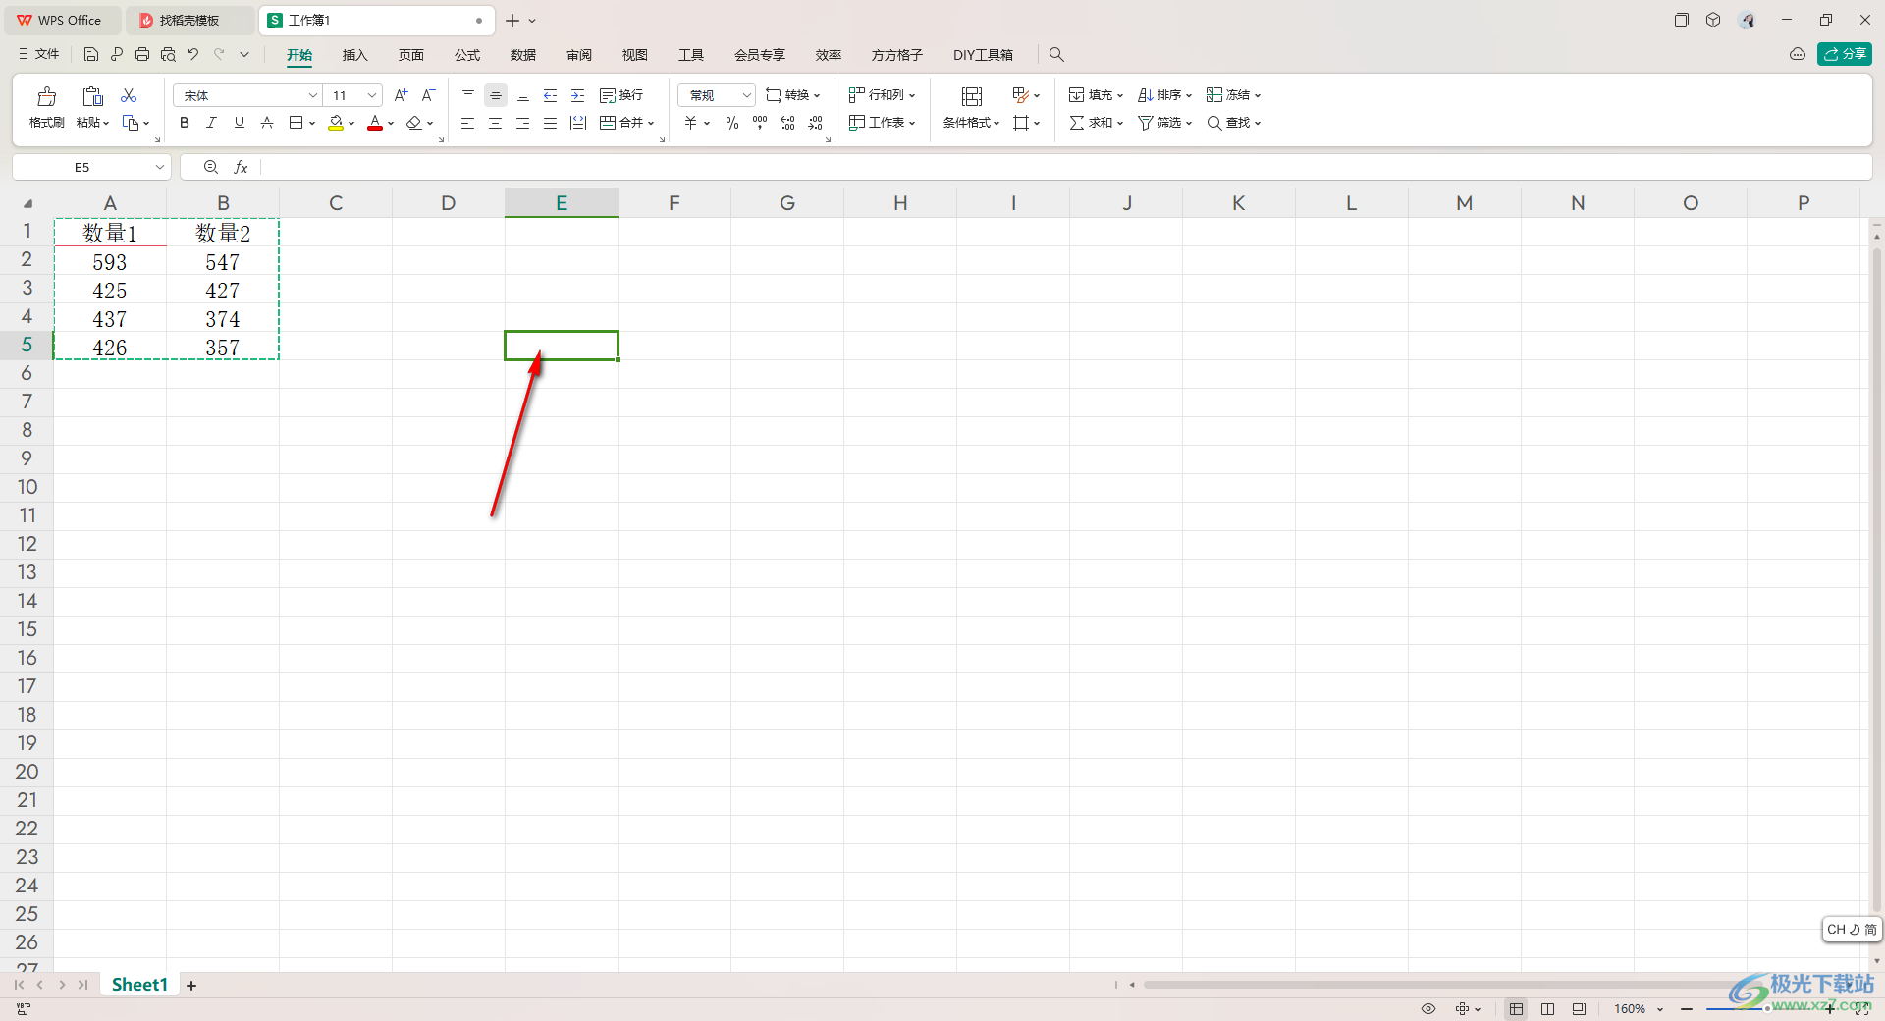Click the Conditional Formatting (条件格式) icon
This screenshot has width=1885, height=1021.
coord(972,96)
